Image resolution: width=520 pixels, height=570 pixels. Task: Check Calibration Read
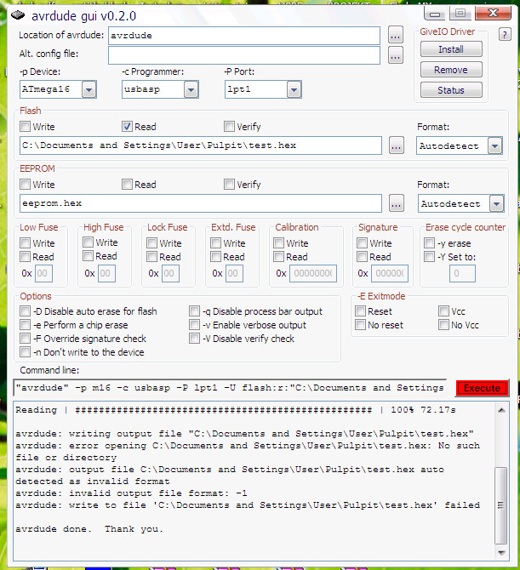[x=278, y=257]
